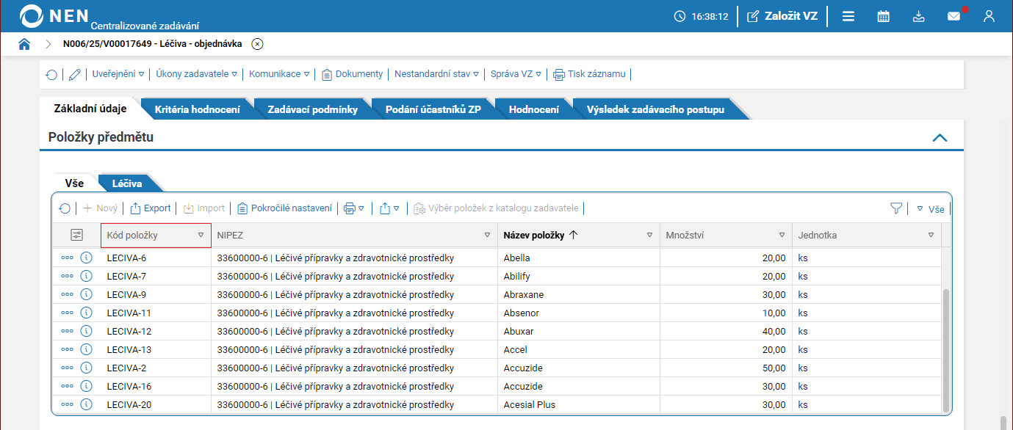Click refresh icon in items grid toolbar
Image resolution: width=1013 pixels, height=430 pixels.
[x=65, y=208]
